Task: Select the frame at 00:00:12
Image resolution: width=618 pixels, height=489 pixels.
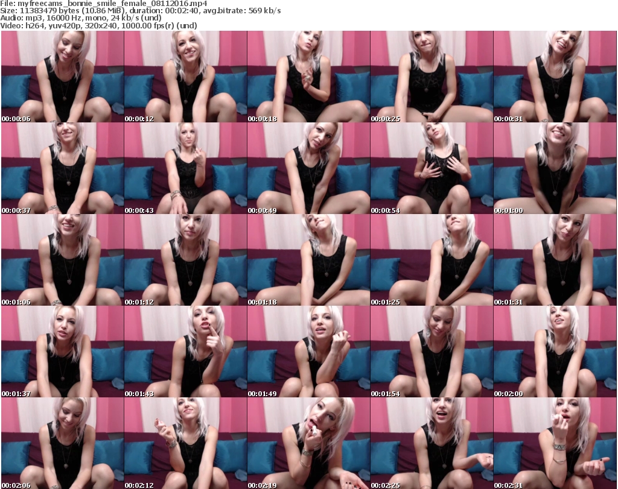Action: tap(185, 77)
